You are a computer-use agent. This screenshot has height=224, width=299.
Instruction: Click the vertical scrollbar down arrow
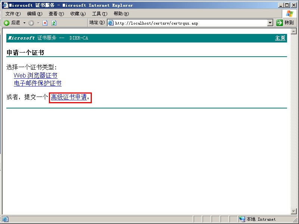tap(293, 211)
